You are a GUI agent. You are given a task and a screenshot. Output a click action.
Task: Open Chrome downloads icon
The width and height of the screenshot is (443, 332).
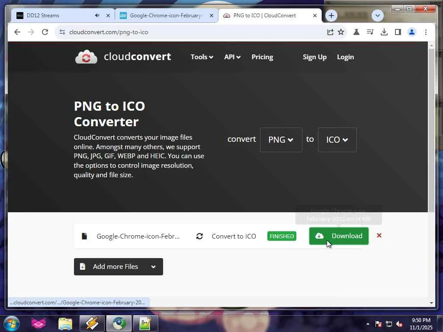pyautogui.click(x=384, y=32)
